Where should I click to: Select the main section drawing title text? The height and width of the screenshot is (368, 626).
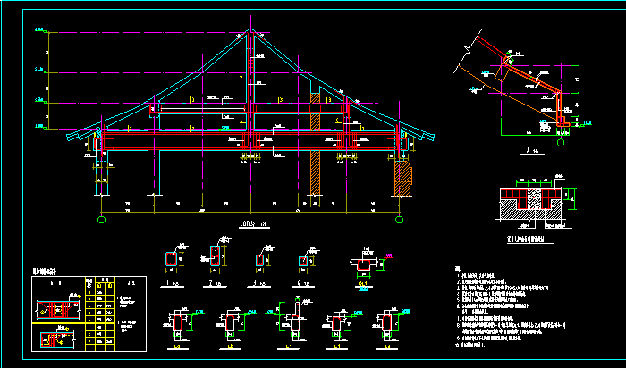(x=246, y=225)
